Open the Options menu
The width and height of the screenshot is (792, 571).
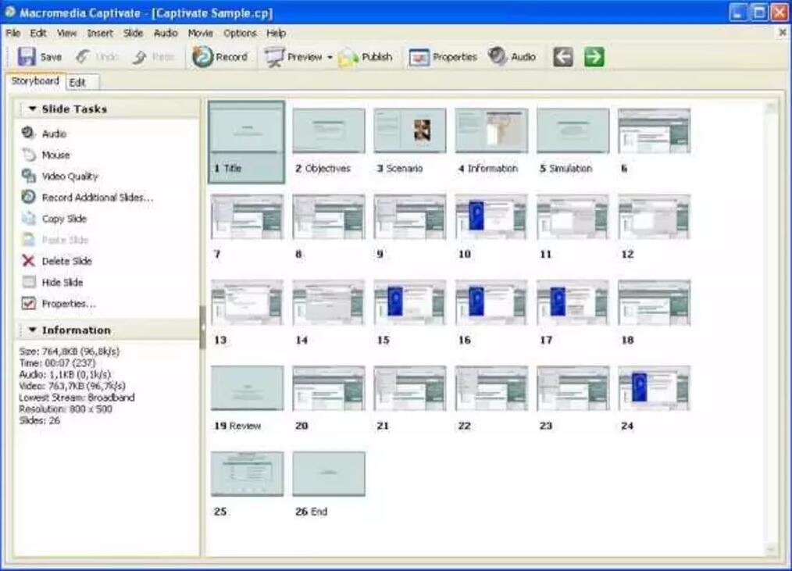point(240,33)
